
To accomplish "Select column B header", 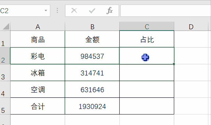I will coord(92,26).
